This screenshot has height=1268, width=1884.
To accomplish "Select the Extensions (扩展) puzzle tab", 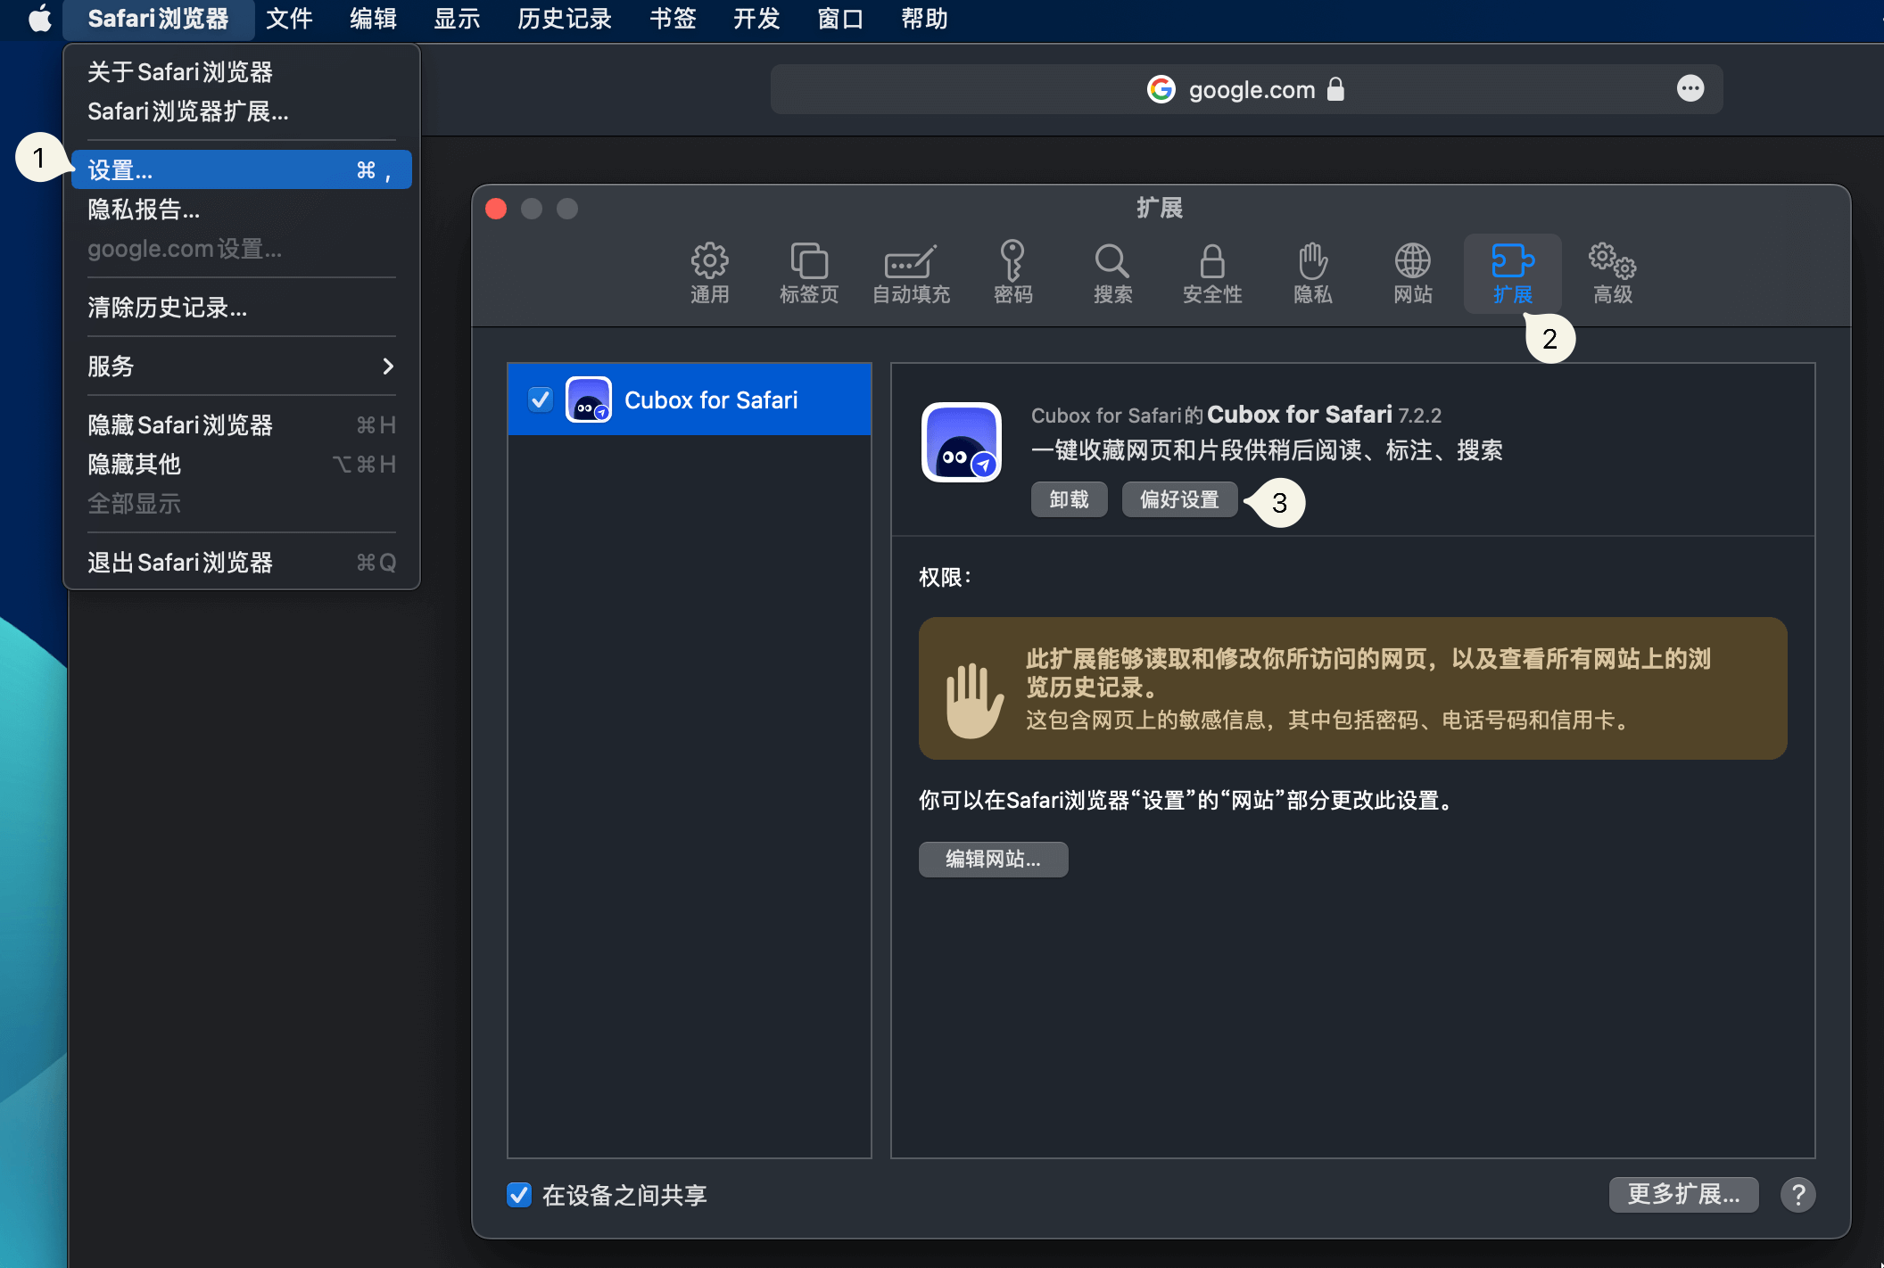I will (1513, 273).
